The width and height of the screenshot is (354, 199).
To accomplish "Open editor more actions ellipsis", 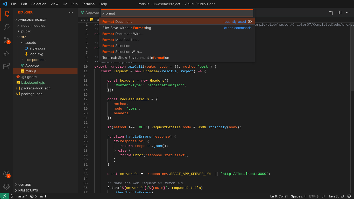I will [x=348, y=12].
